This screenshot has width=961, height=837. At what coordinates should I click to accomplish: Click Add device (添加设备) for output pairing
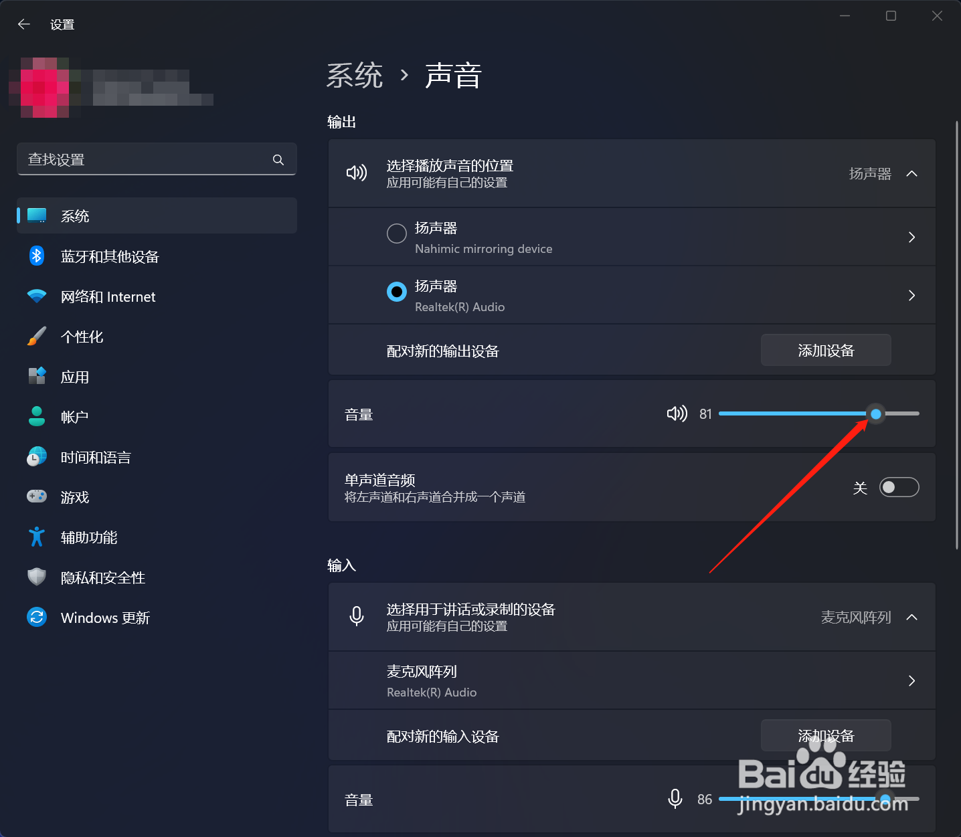point(826,350)
